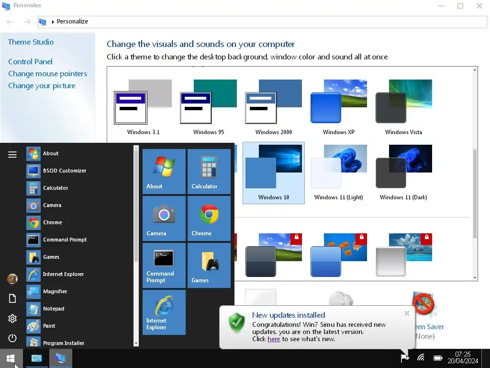The height and width of the screenshot is (368, 490).
Task: Click the Windows Start button
Action: tap(11, 358)
